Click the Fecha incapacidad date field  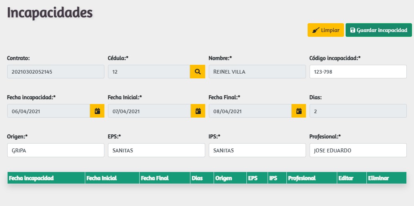click(48, 111)
